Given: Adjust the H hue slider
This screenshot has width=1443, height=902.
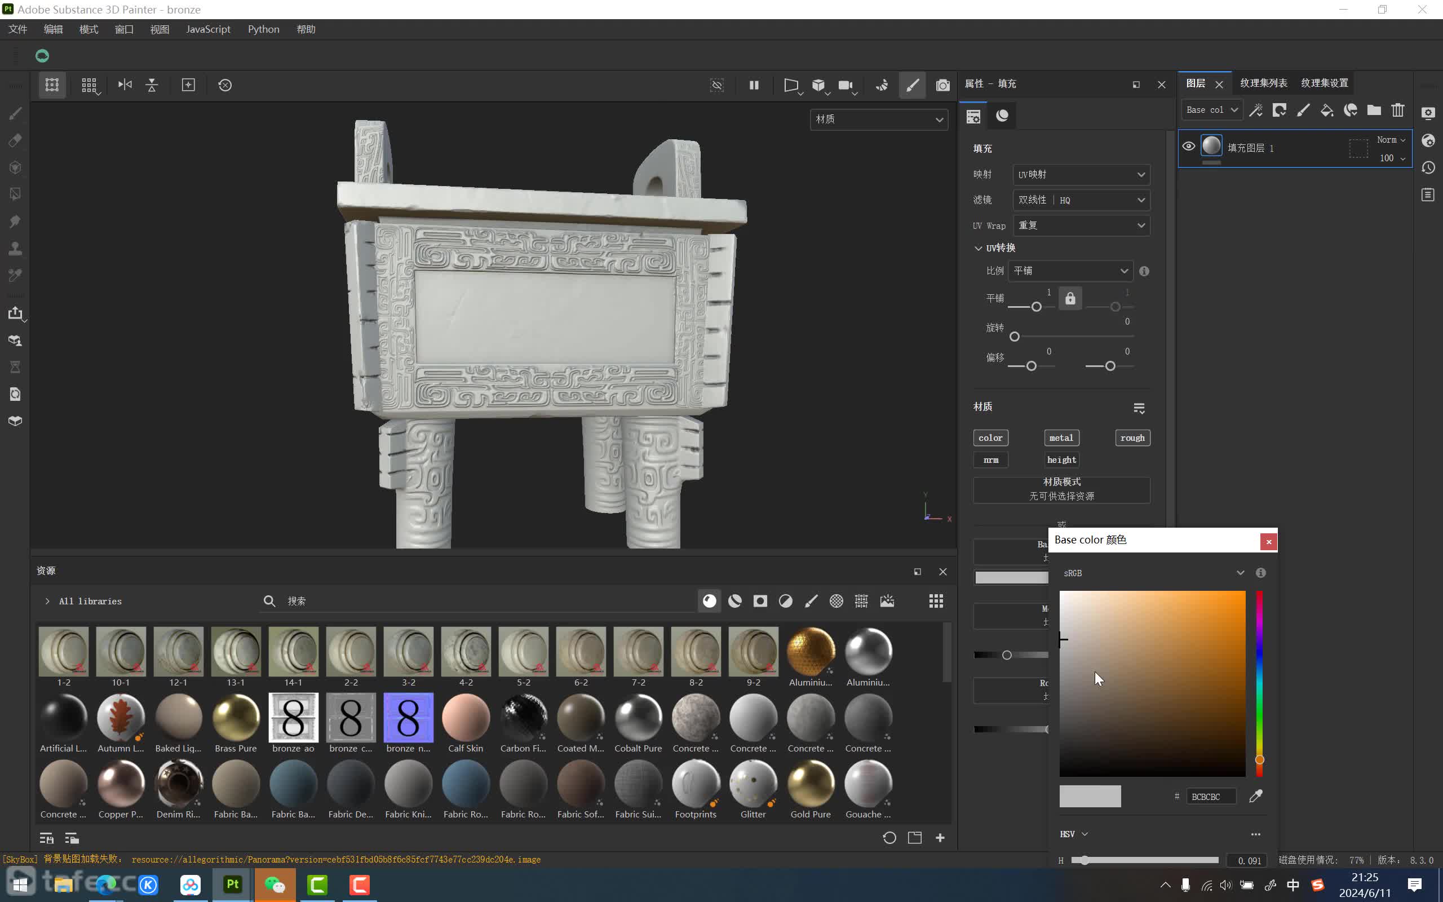Looking at the screenshot, I should [x=1144, y=860].
